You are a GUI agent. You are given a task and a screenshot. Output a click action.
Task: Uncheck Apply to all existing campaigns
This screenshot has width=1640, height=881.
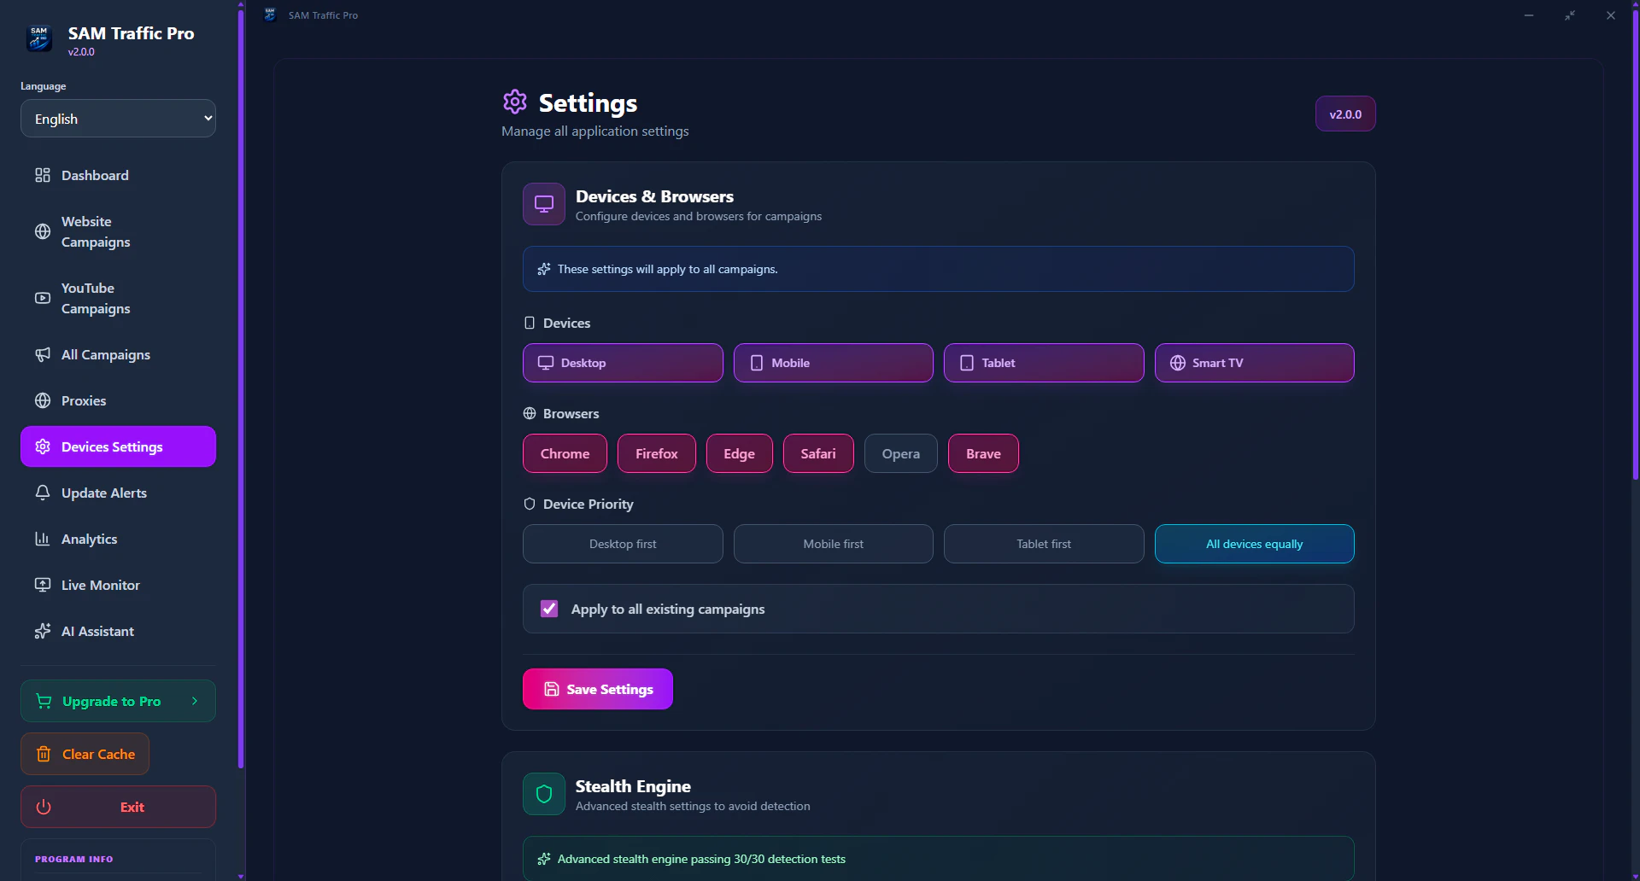tap(549, 609)
